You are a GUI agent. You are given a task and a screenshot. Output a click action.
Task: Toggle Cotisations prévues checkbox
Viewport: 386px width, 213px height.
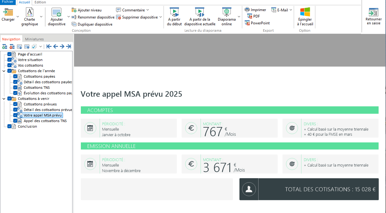15,104
